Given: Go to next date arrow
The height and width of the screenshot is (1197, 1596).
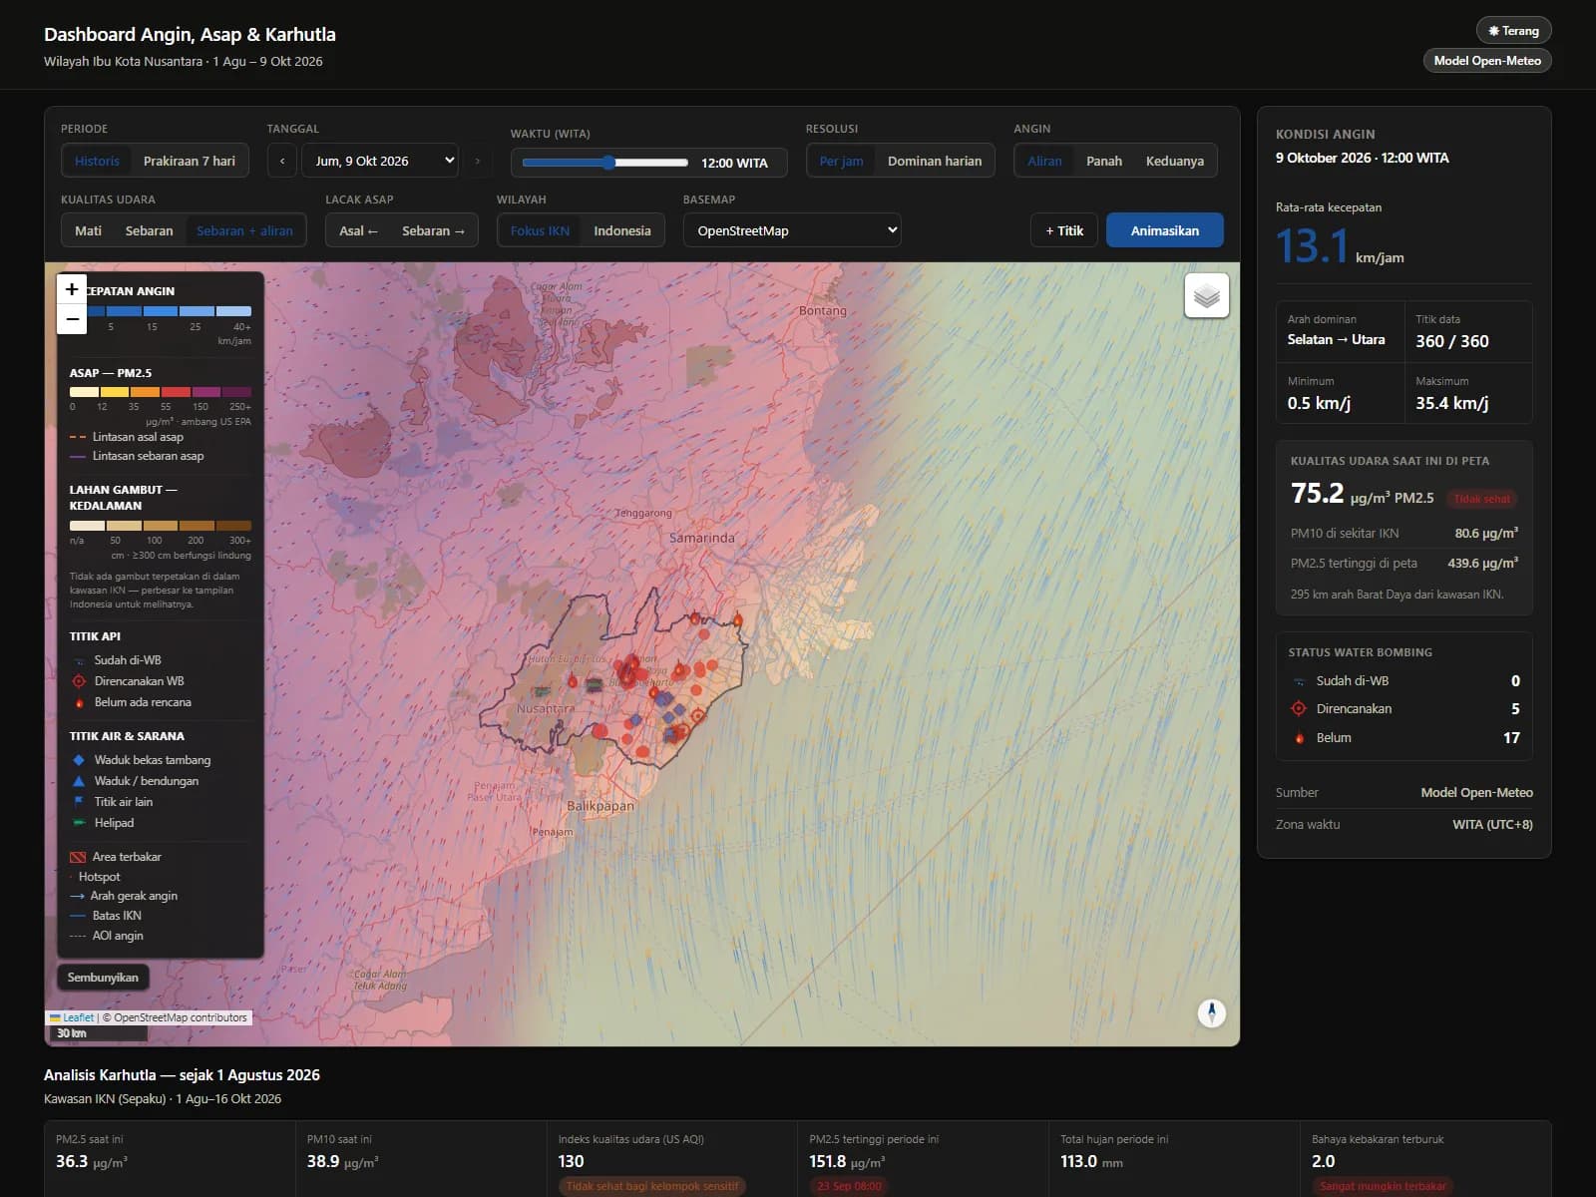Looking at the screenshot, I should tap(477, 161).
